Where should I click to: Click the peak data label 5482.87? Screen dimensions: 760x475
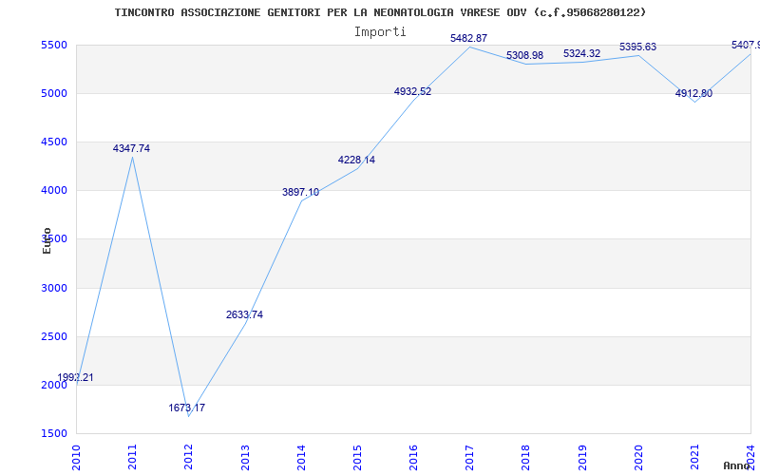[x=468, y=38]
